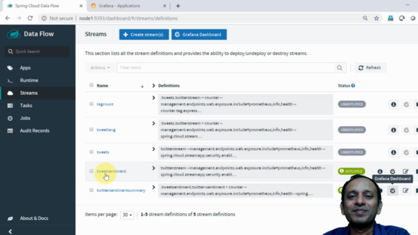Image resolution: width=418 pixels, height=235 pixels.
Task: Click the Refresh button
Action: pyautogui.click(x=370, y=68)
